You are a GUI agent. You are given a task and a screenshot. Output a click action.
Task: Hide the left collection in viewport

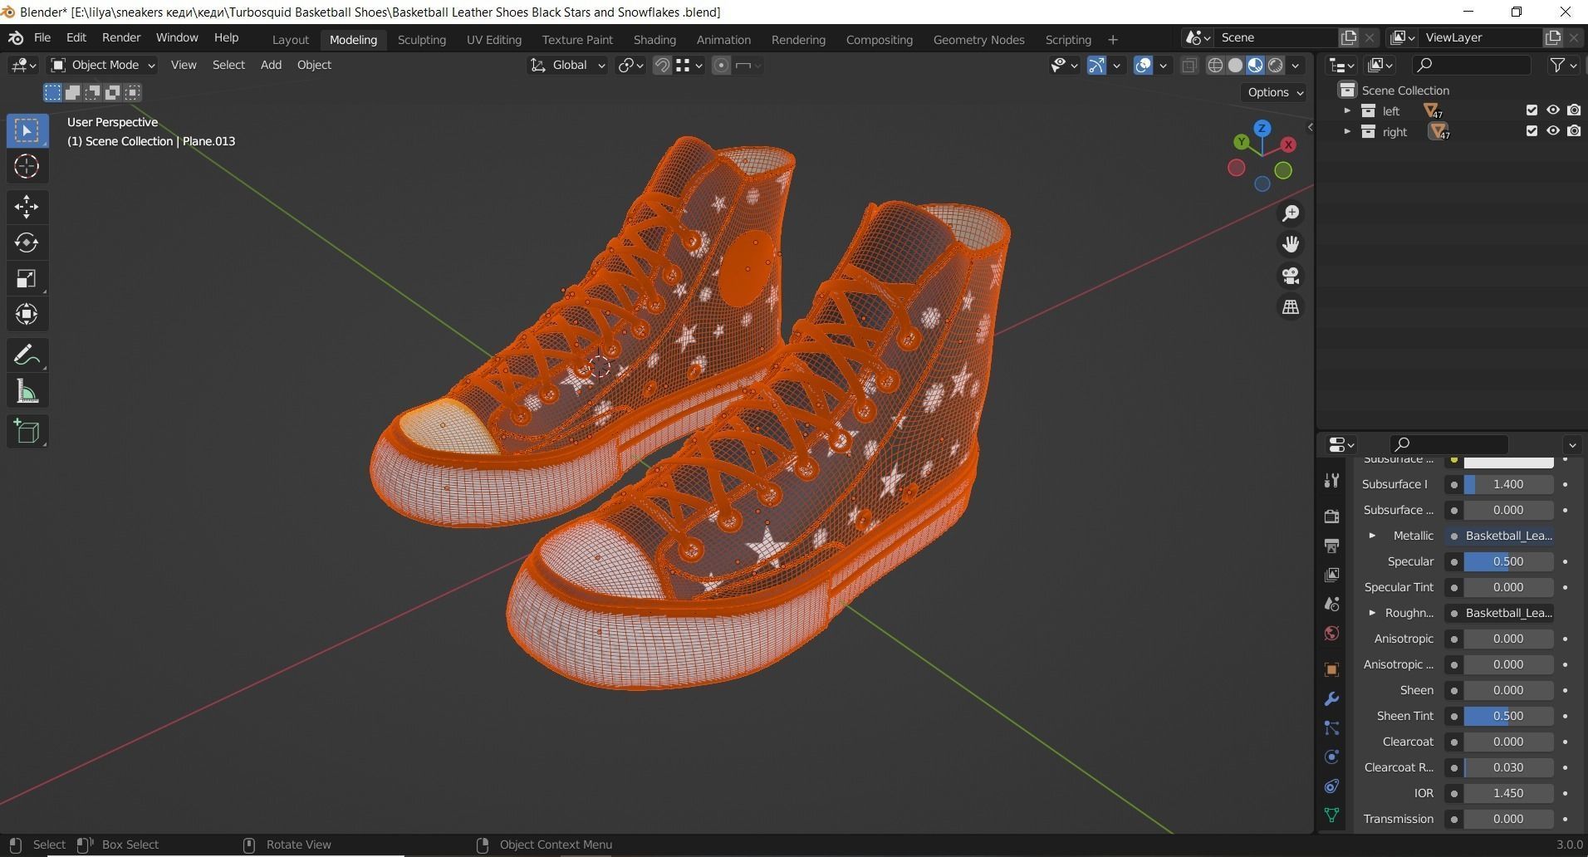[1552, 110]
